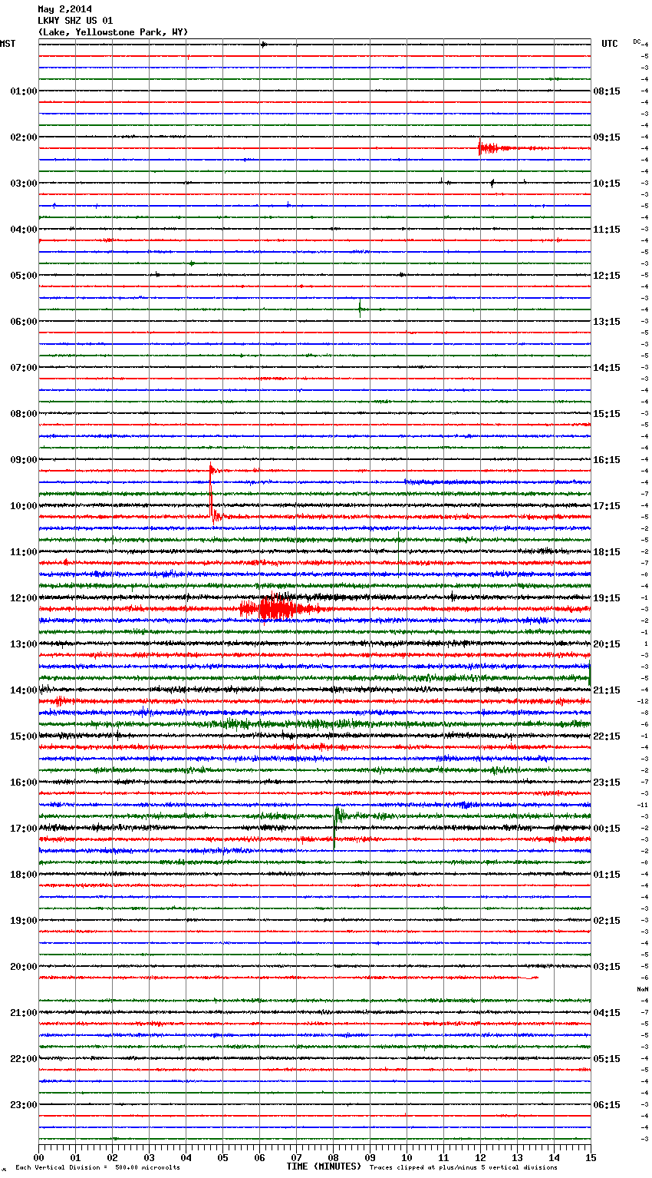Select the 01:00 MST time label
Viewport: 652px width, 1178px height.
pos(24,91)
